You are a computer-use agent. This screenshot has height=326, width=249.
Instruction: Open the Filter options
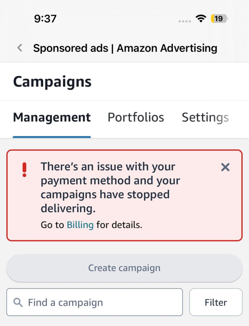click(x=216, y=302)
